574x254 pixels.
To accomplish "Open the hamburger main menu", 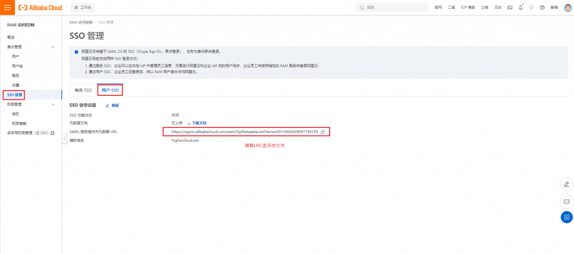I will (x=7, y=7).
